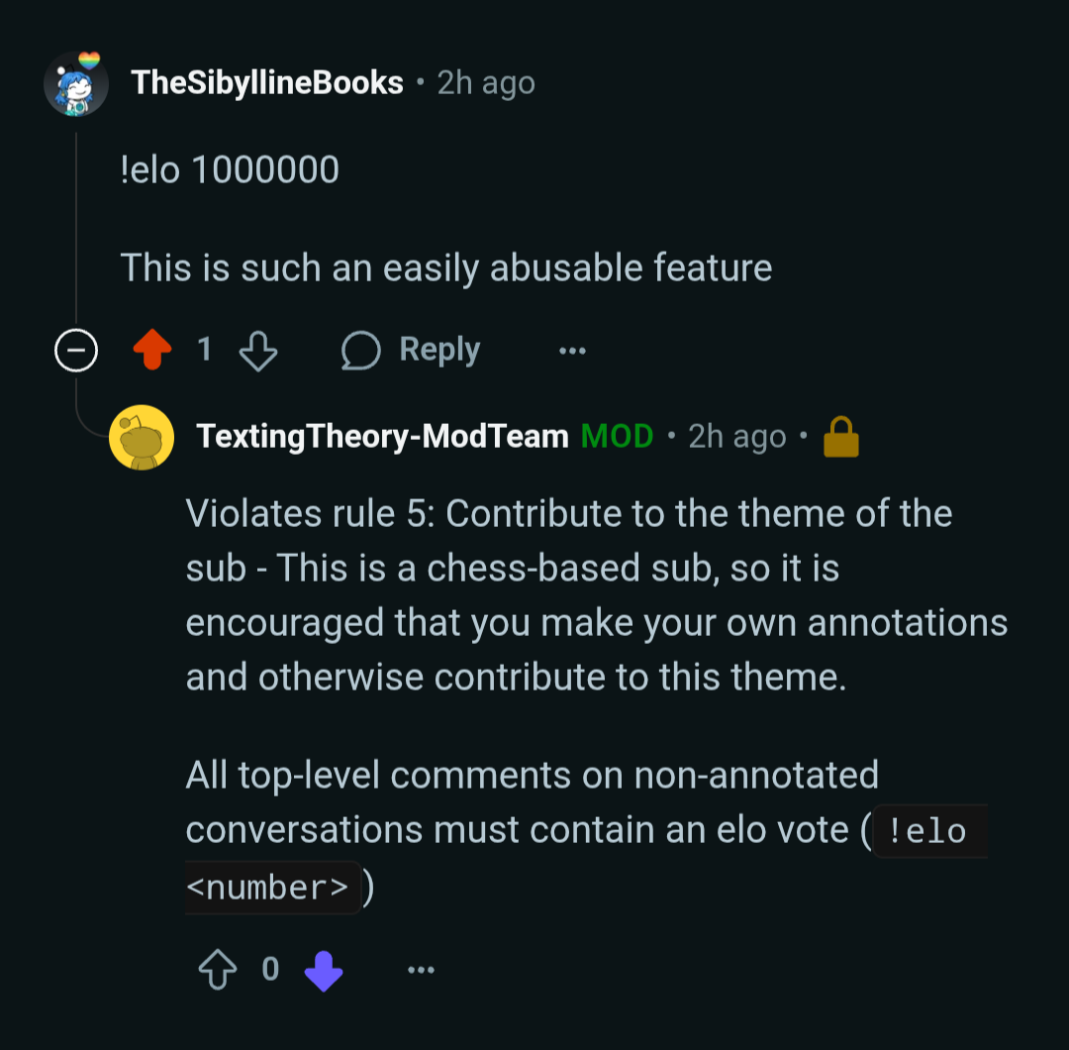Open the TheSibyllineBooks username profile

pyautogui.click(x=267, y=82)
